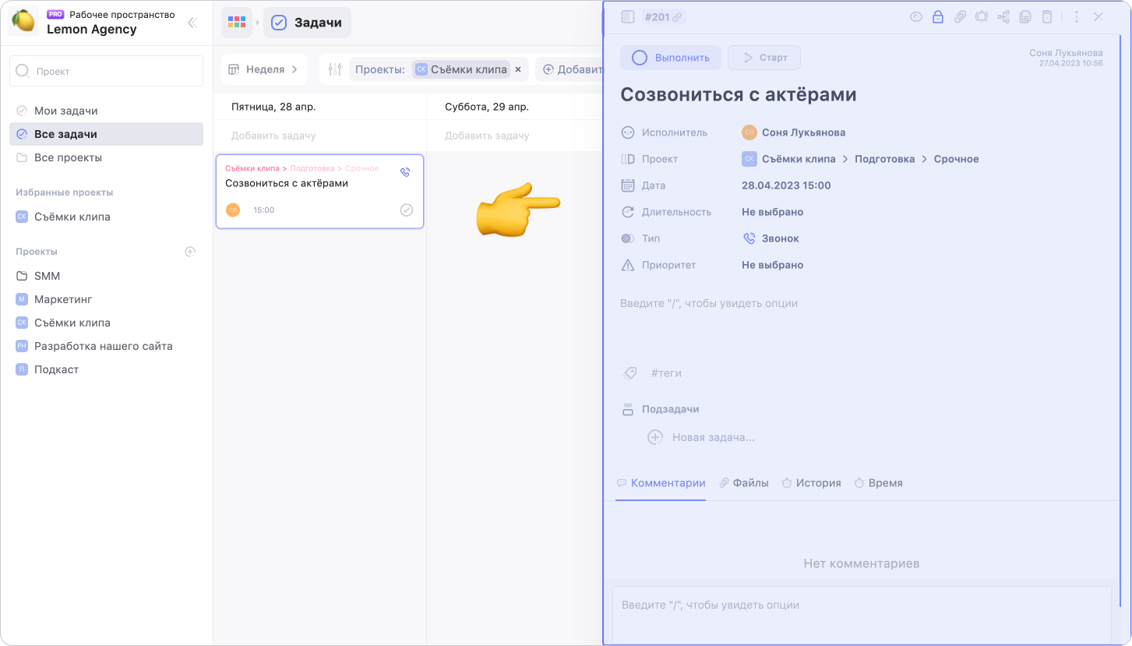Collapse the left sidebar with double chevron
This screenshot has width=1132, height=646.
192,23
